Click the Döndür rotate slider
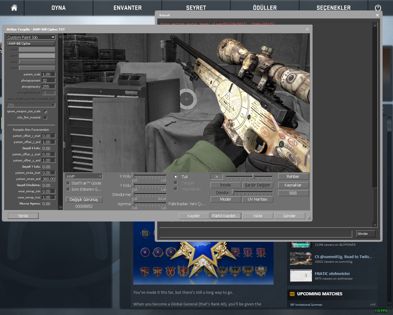Image resolution: width=393 pixels, height=315 pixels. click(x=252, y=192)
